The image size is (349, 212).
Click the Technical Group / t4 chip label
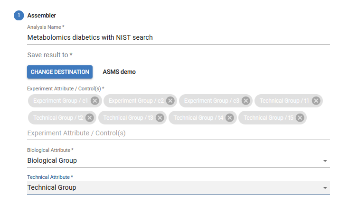[x=198, y=118]
